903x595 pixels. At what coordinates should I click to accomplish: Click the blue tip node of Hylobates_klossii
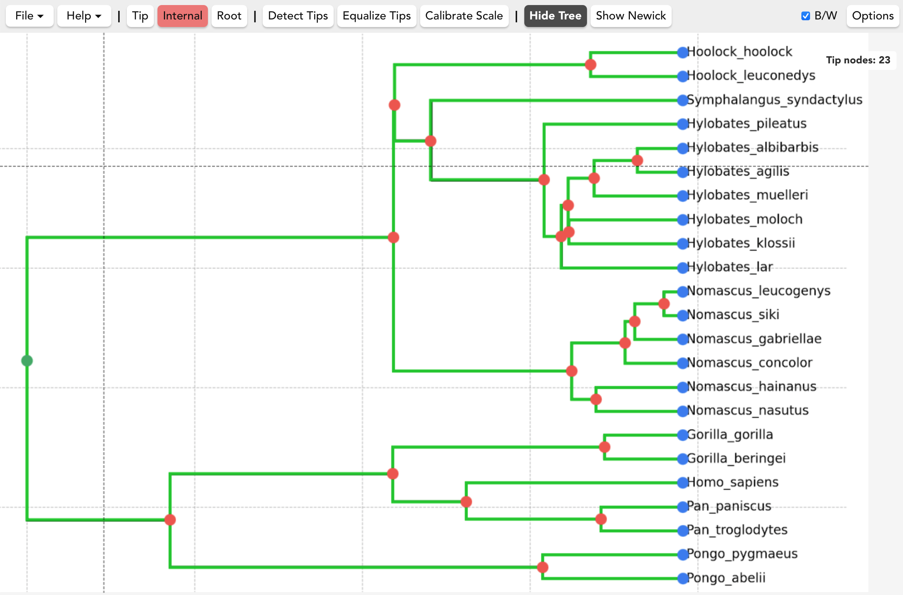click(x=683, y=243)
